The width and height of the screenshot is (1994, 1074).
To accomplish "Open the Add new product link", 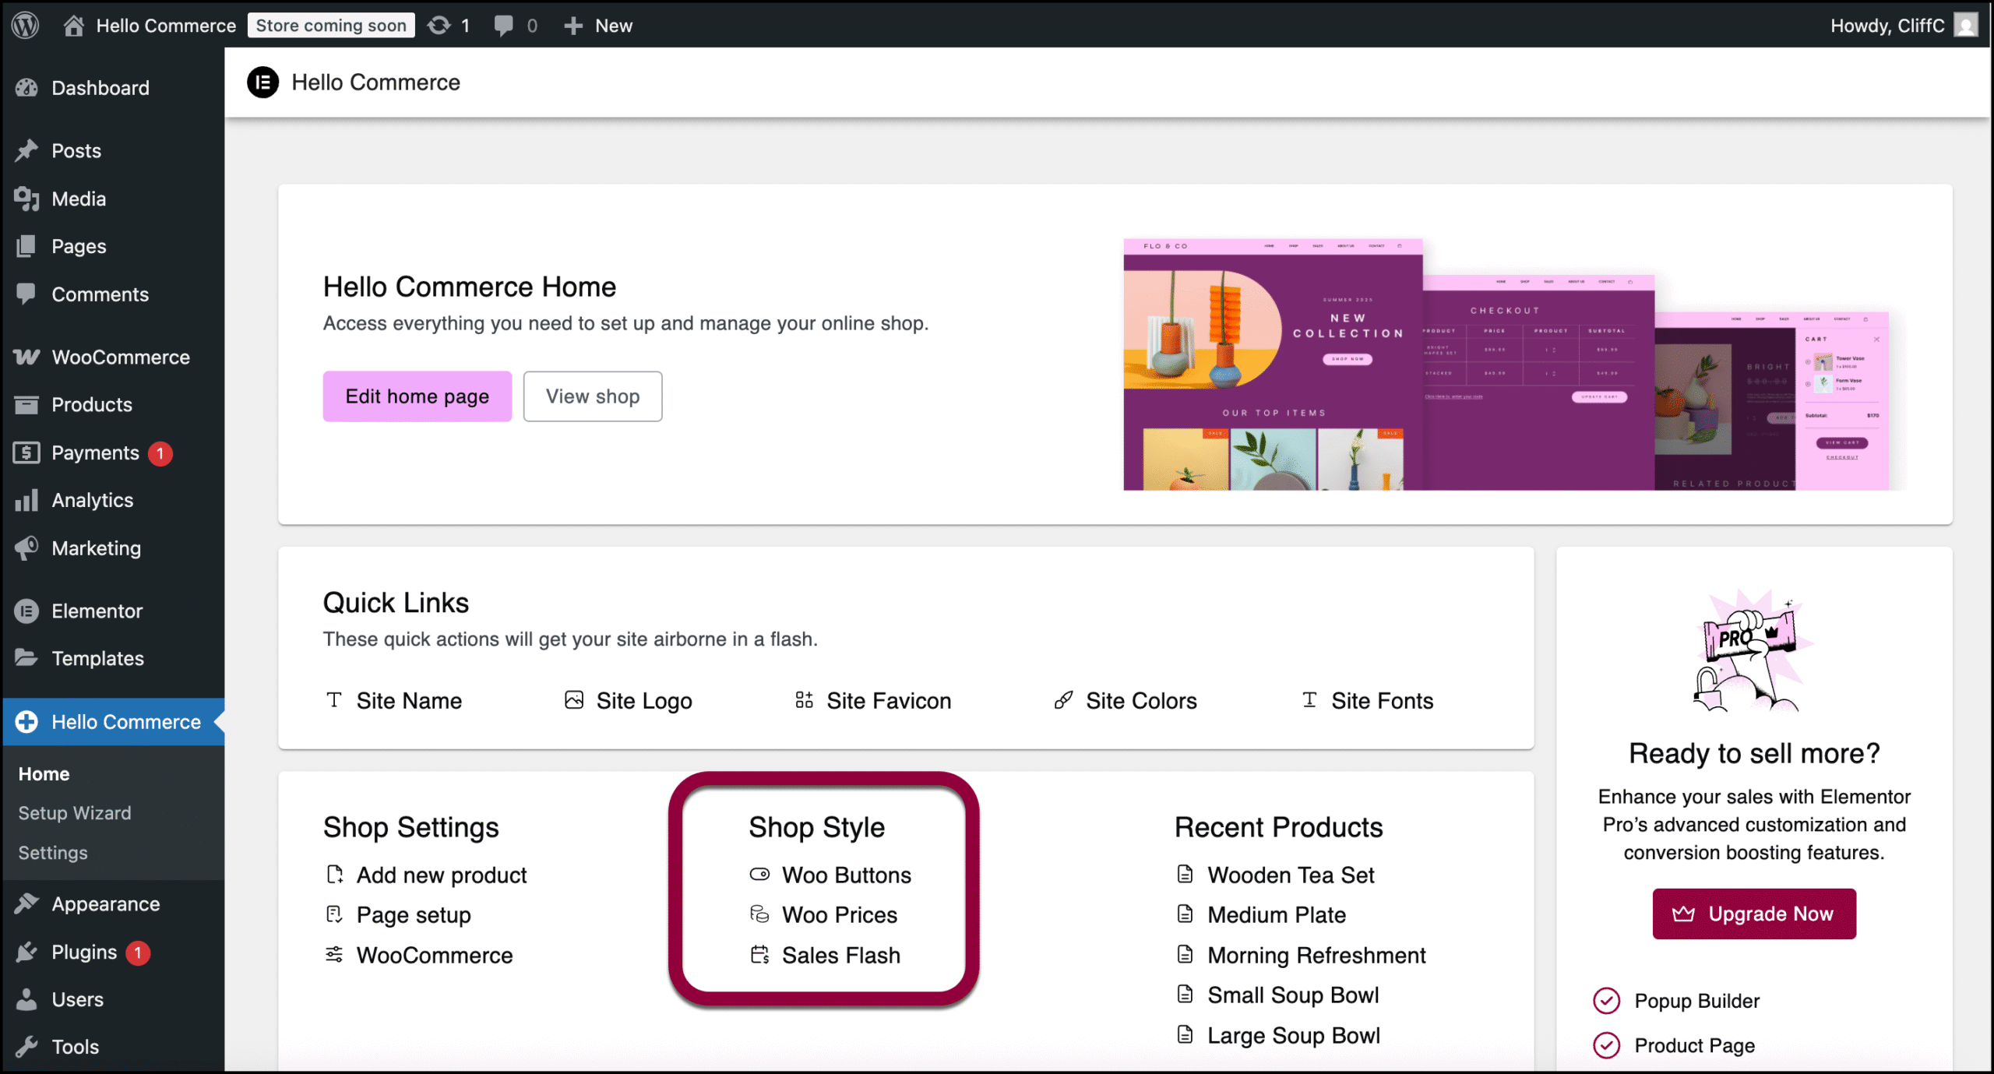I will coord(426,875).
